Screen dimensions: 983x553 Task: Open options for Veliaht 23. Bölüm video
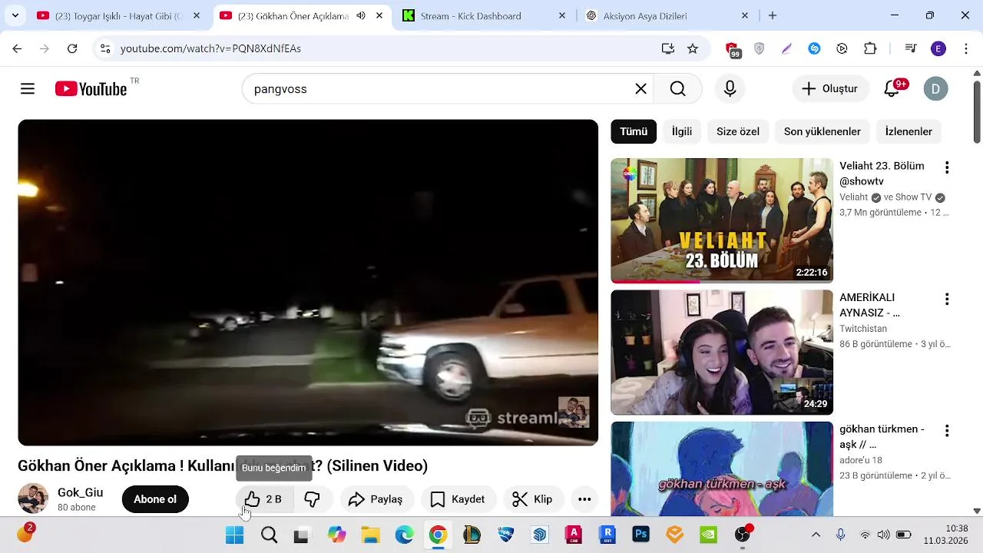pyautogui.click(x=947, y=167)
